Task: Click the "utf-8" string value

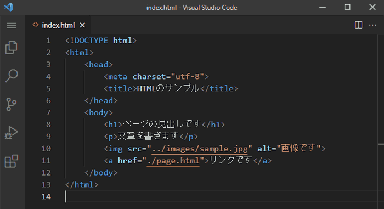Action: click(188, 76)
